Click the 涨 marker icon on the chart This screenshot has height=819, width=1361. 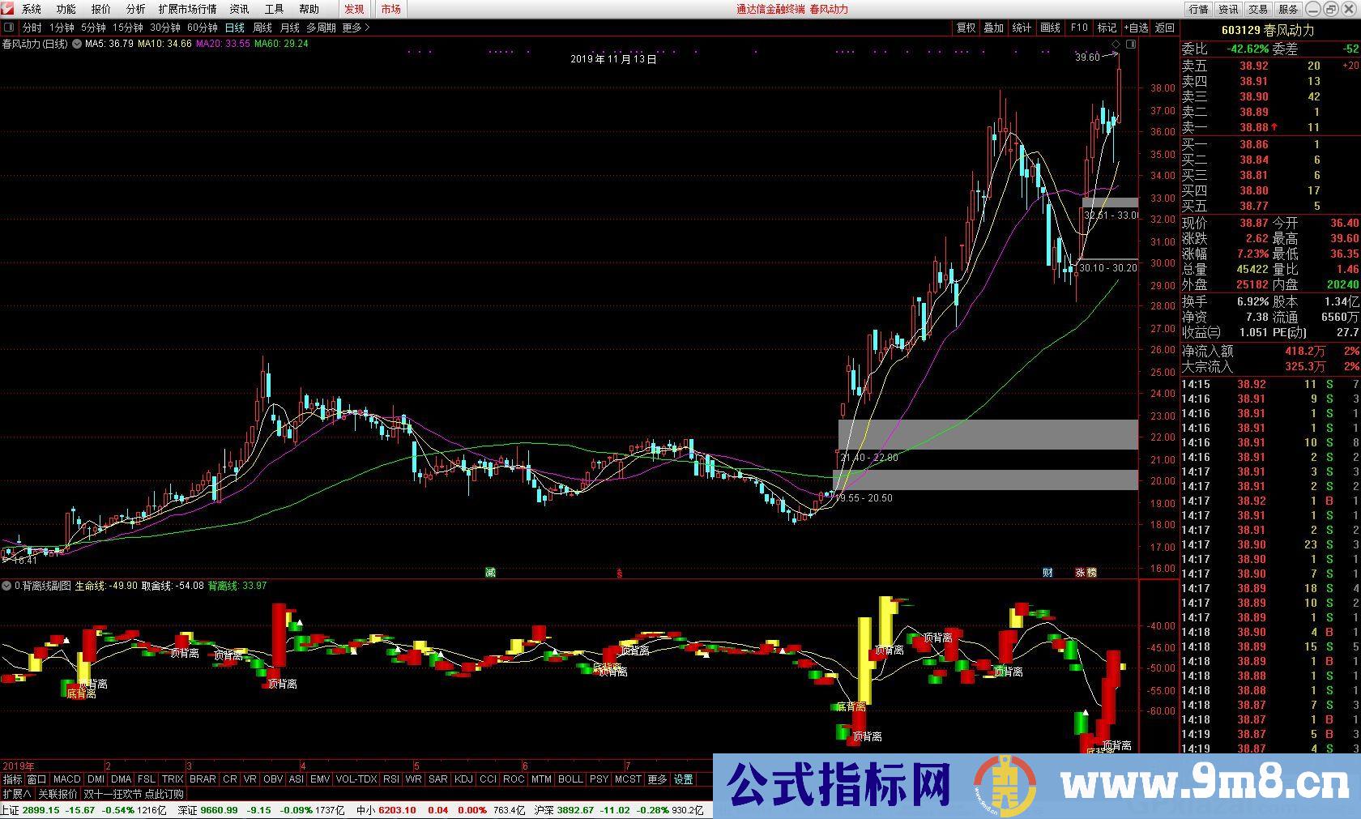(1081, 572)
